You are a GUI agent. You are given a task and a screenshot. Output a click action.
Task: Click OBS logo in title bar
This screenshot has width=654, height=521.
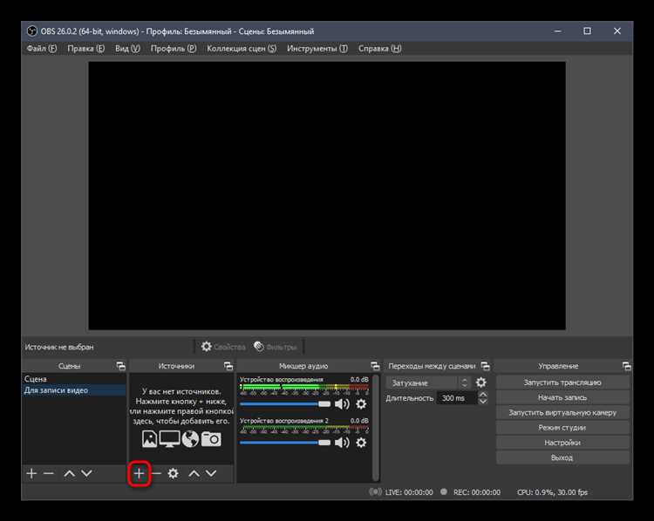click(31, 31)
